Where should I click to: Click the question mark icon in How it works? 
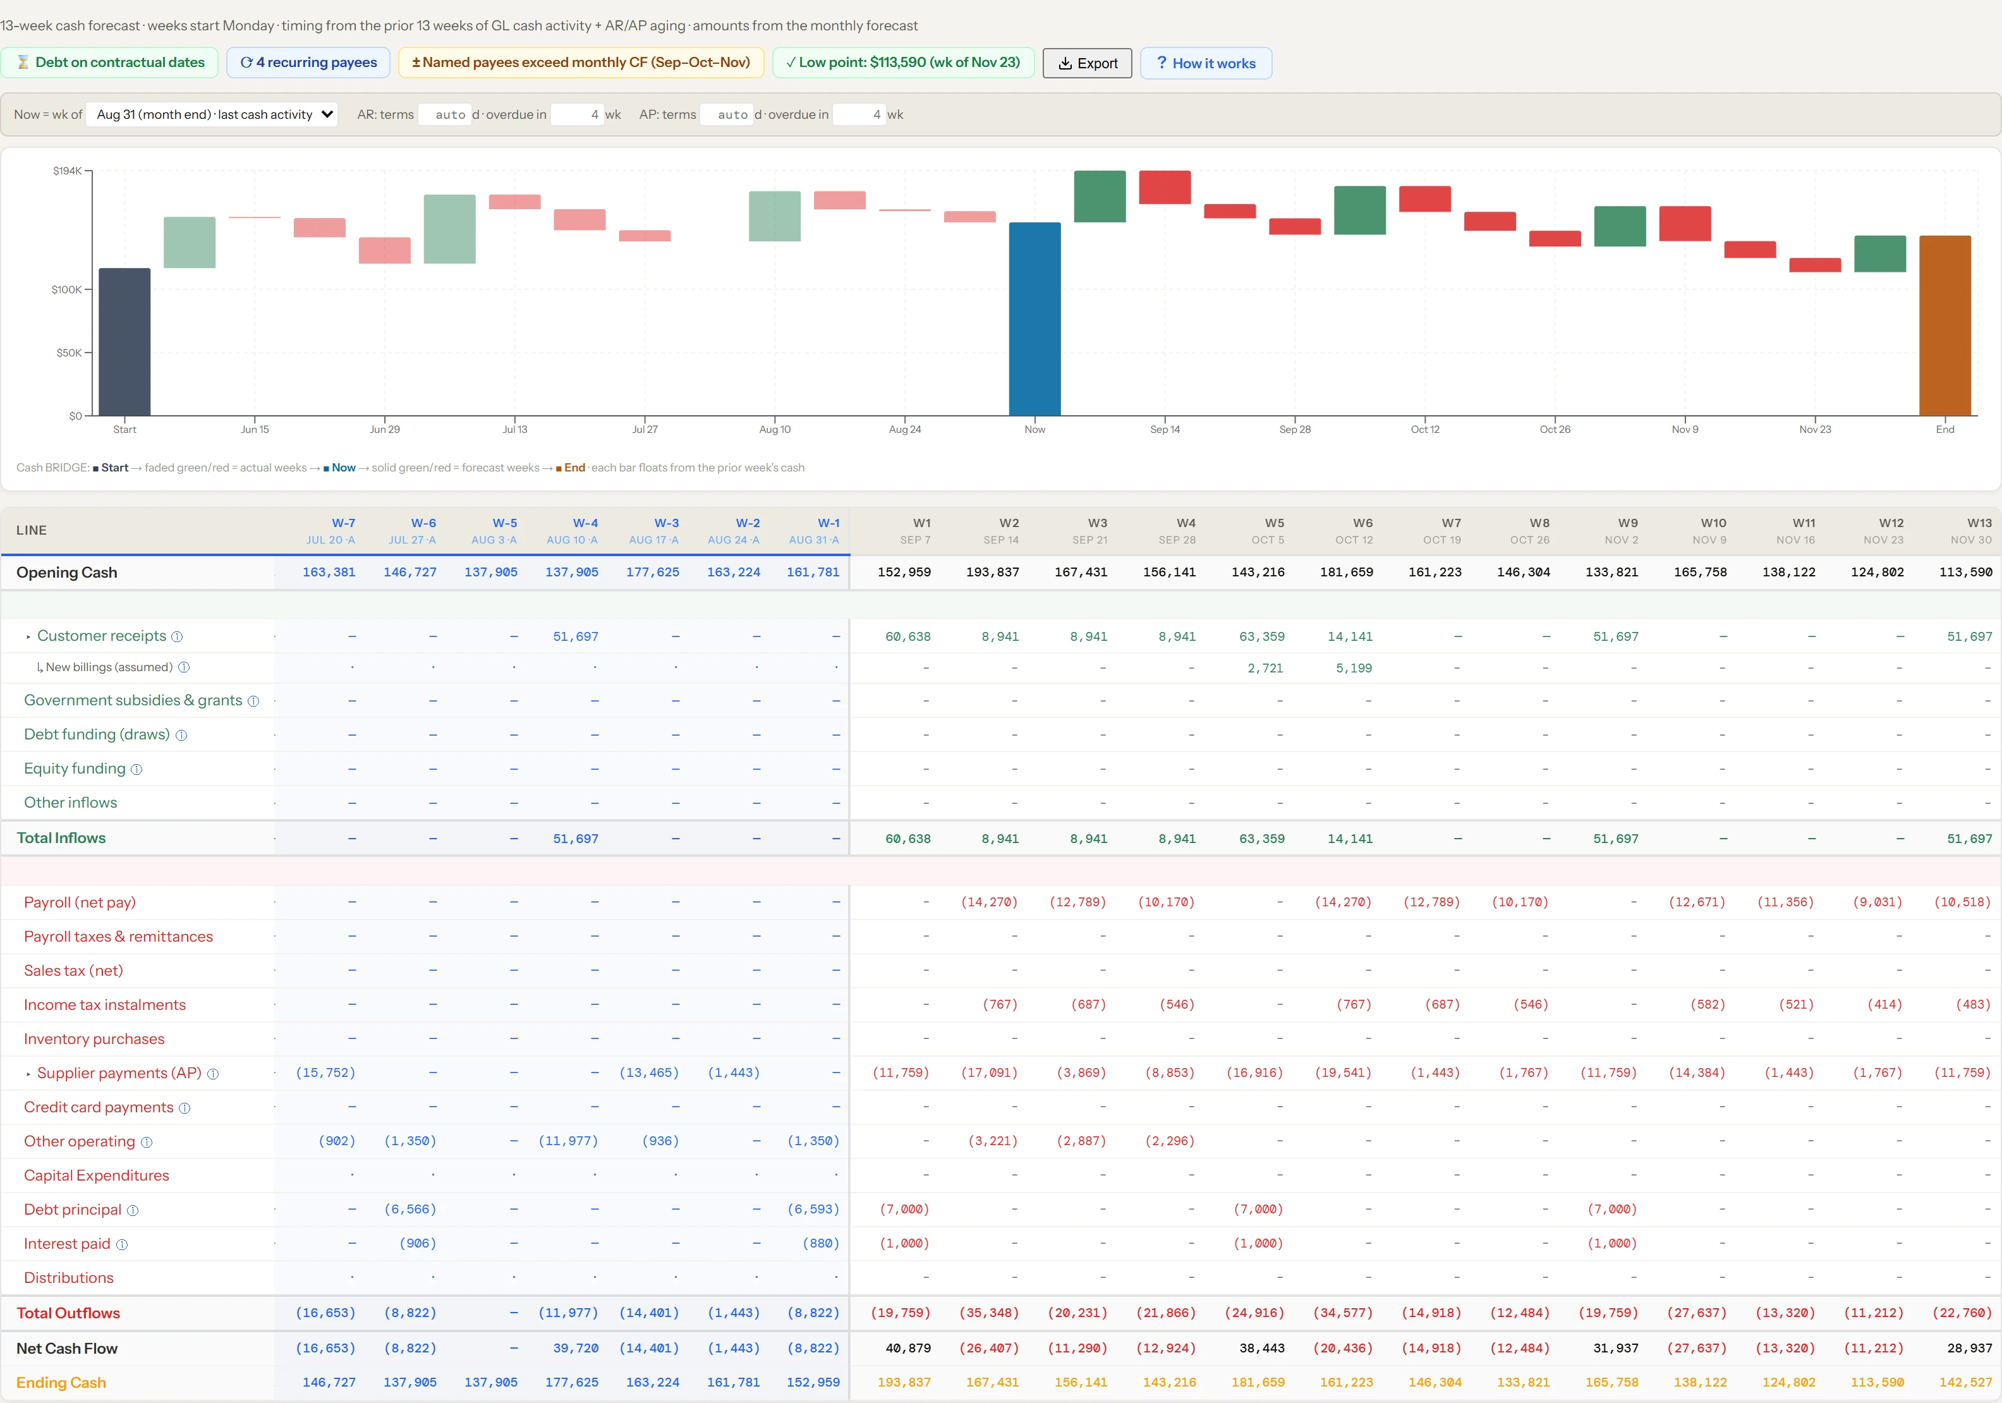click(x=1162, y=63)
